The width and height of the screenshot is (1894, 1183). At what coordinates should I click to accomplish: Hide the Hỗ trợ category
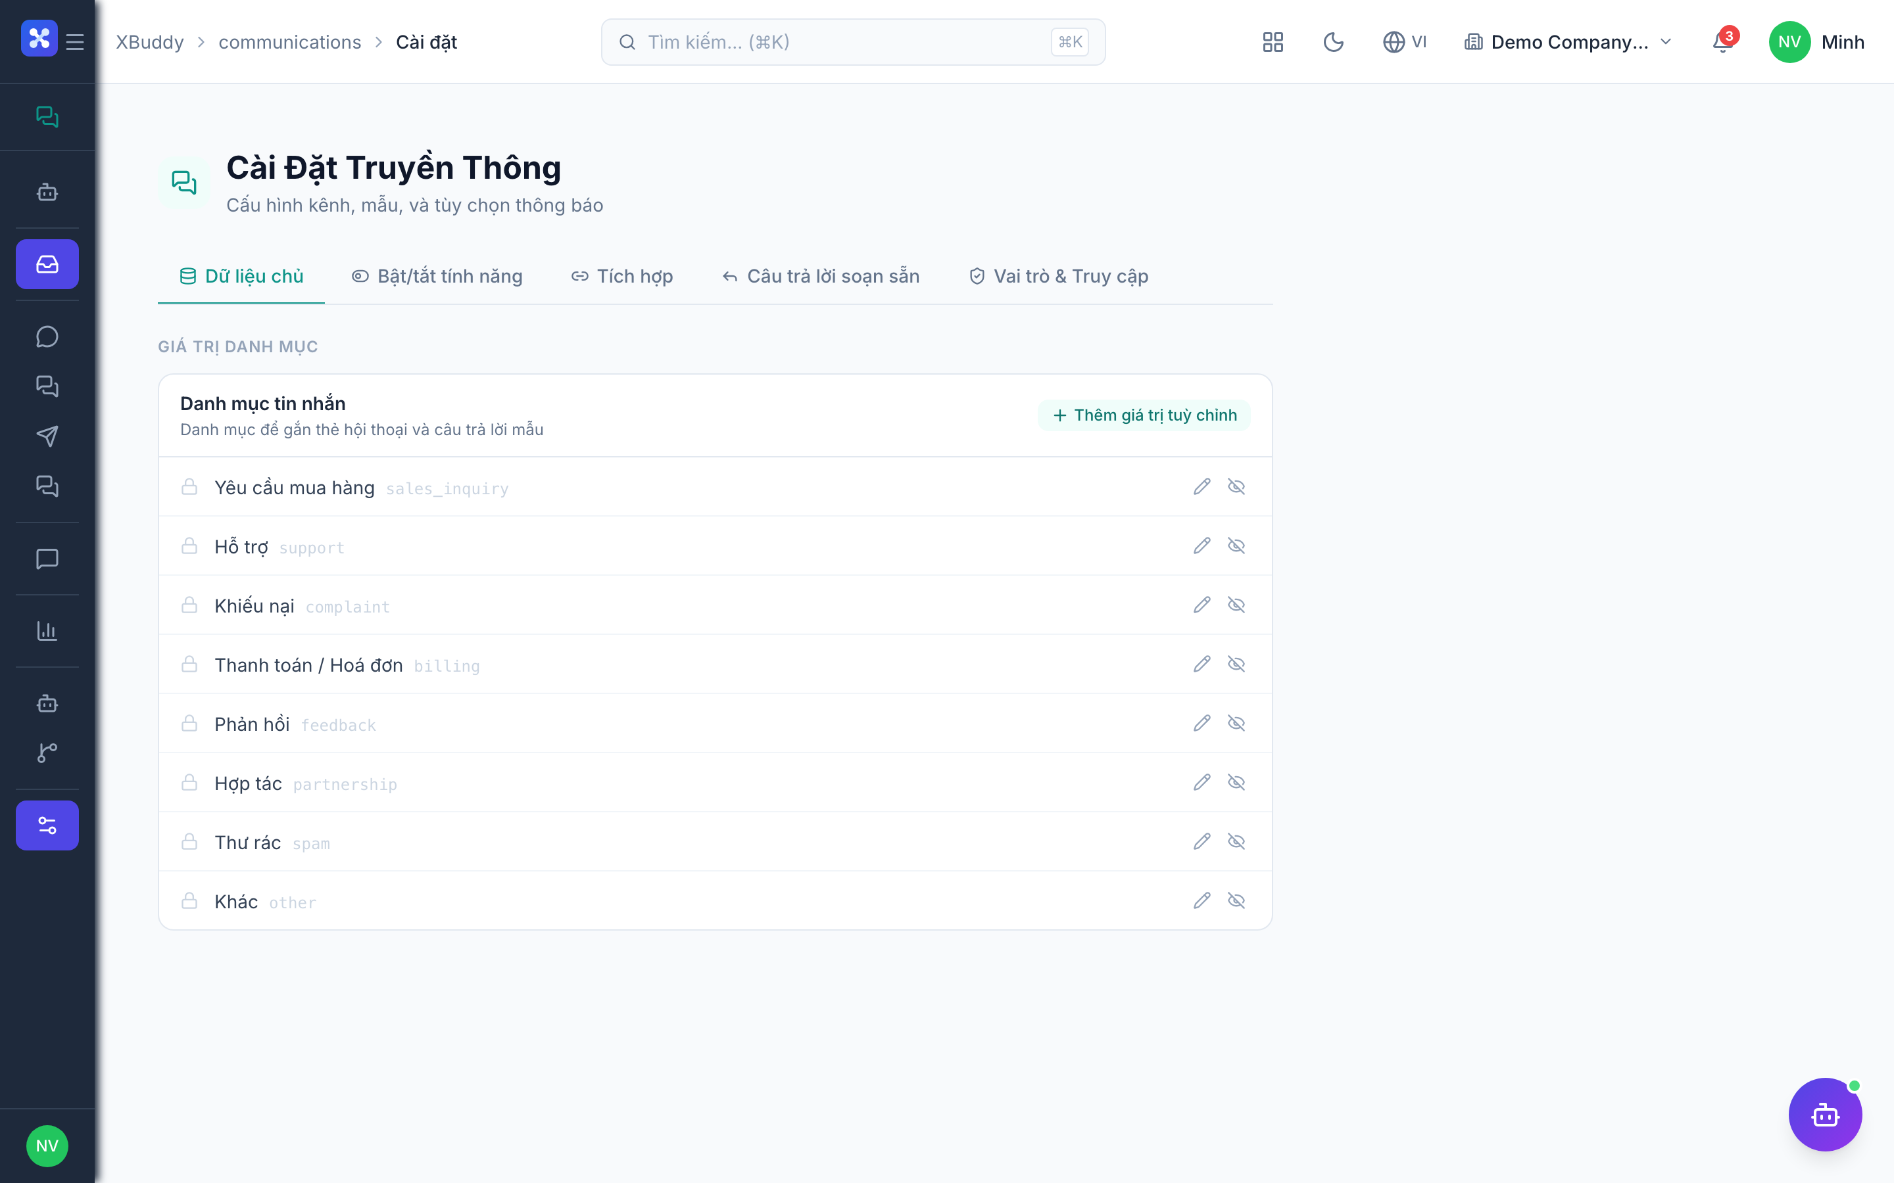pos(1236,545)
